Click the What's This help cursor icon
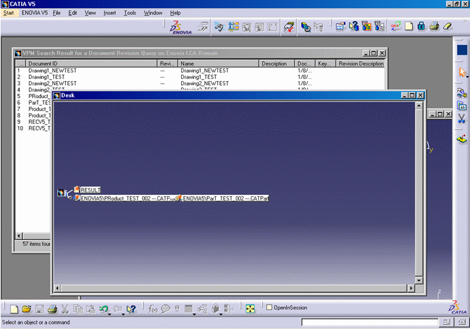 point(131,309)
